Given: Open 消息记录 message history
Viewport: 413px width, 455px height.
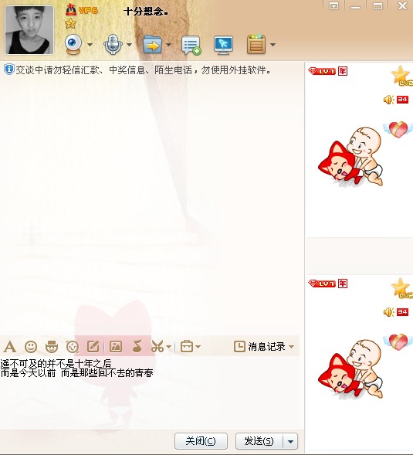Looking at the screenshot, I should point(264,347).
